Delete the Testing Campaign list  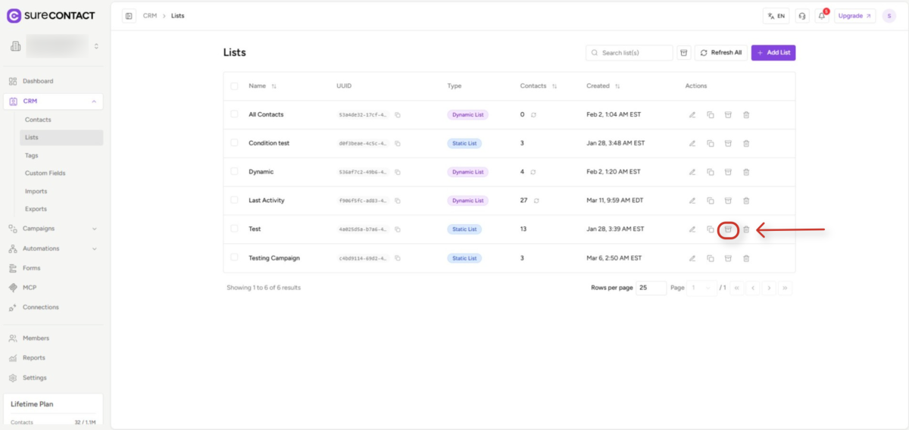746,258
